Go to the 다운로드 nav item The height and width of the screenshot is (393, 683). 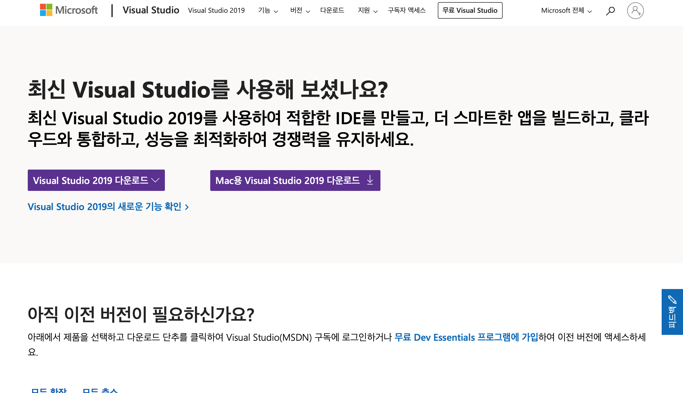(332, 10)
